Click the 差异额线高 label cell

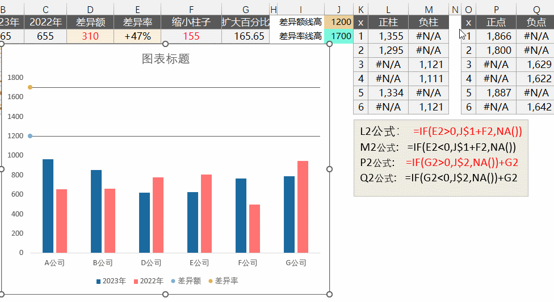300,22
